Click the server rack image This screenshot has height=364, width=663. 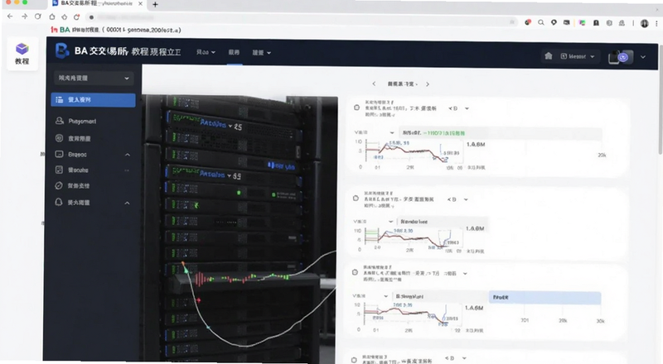240,229
